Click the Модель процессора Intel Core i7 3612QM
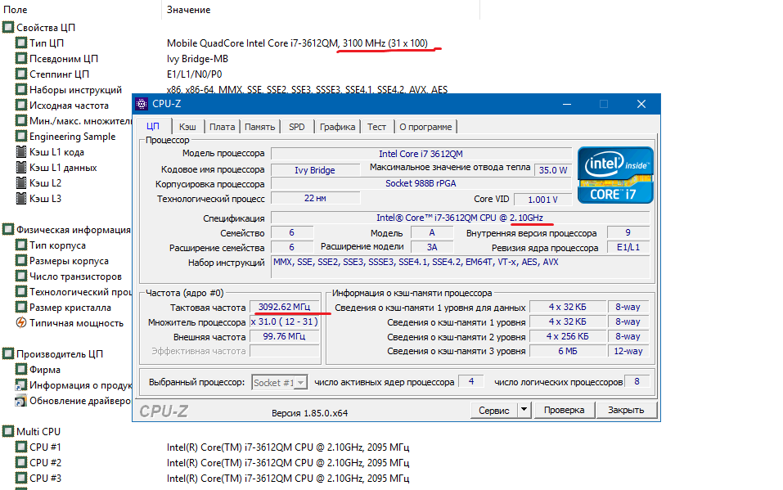The width and height of the screenshot is (783, 490). tap(421, 154)
